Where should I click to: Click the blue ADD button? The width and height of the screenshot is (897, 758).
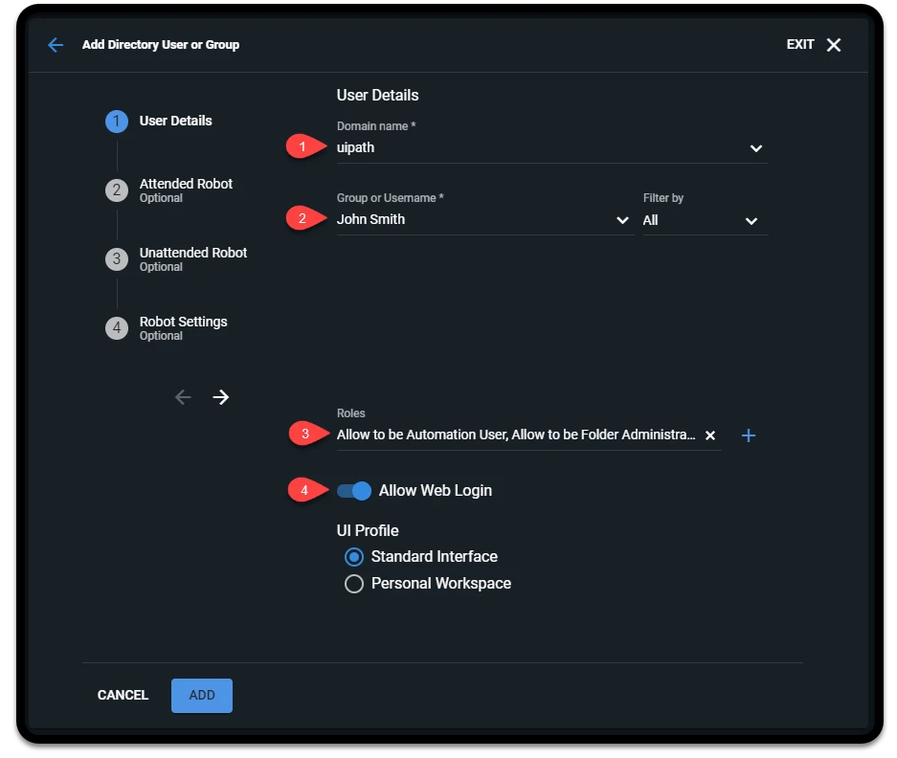[x=202, y=696]
